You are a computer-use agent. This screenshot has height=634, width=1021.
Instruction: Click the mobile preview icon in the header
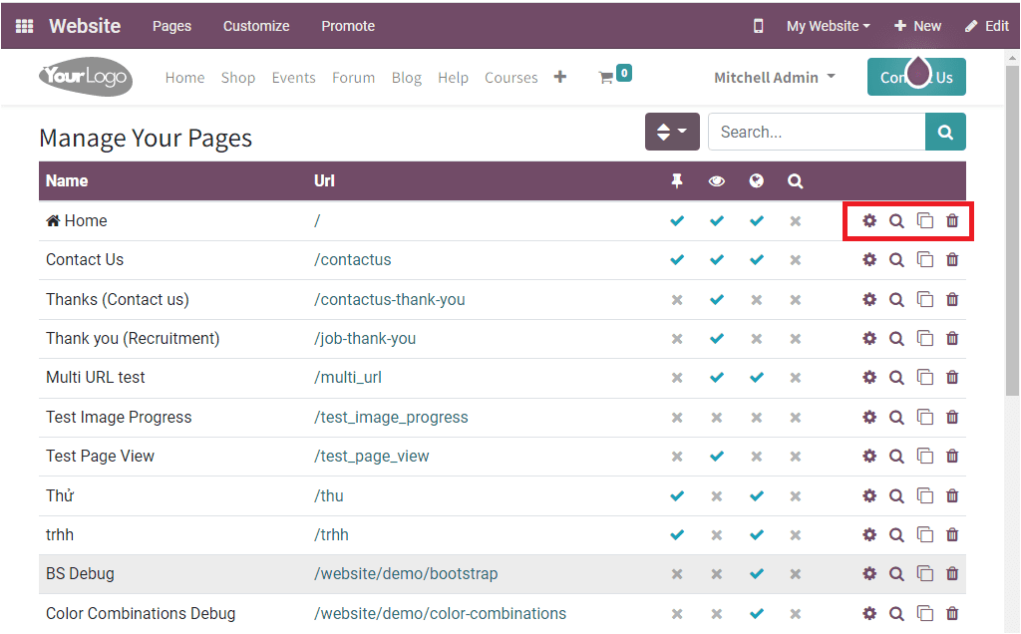pyautogui.click(x=758, y=26)
